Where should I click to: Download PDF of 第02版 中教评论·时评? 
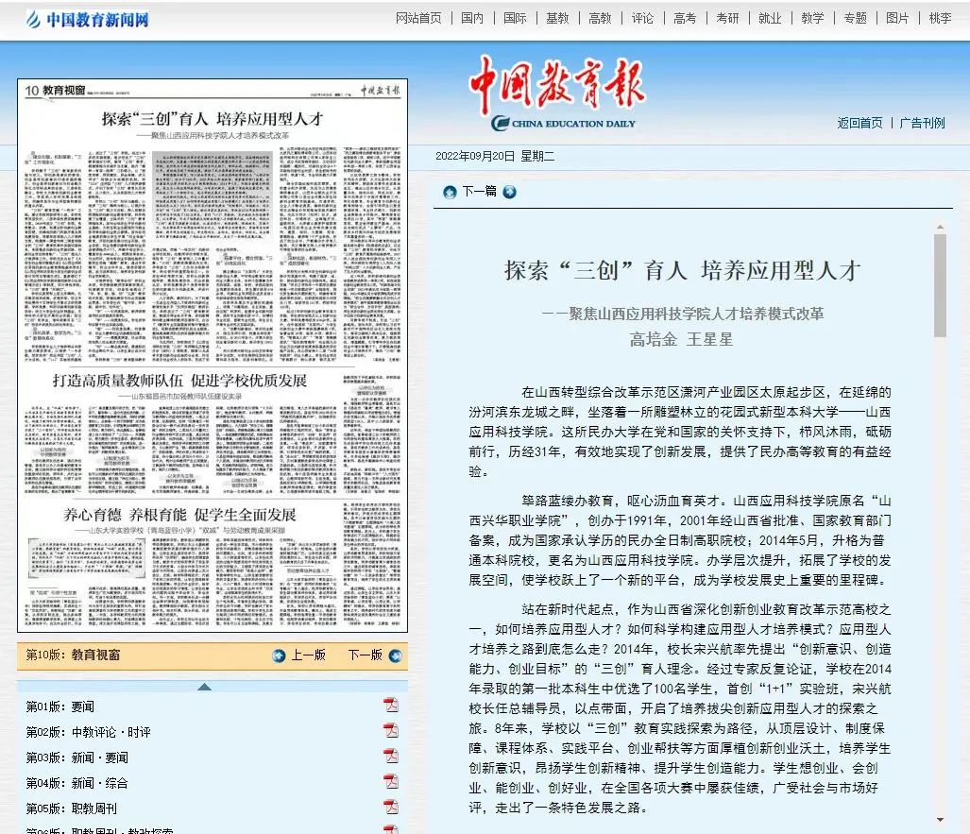(x=390, y=731)
